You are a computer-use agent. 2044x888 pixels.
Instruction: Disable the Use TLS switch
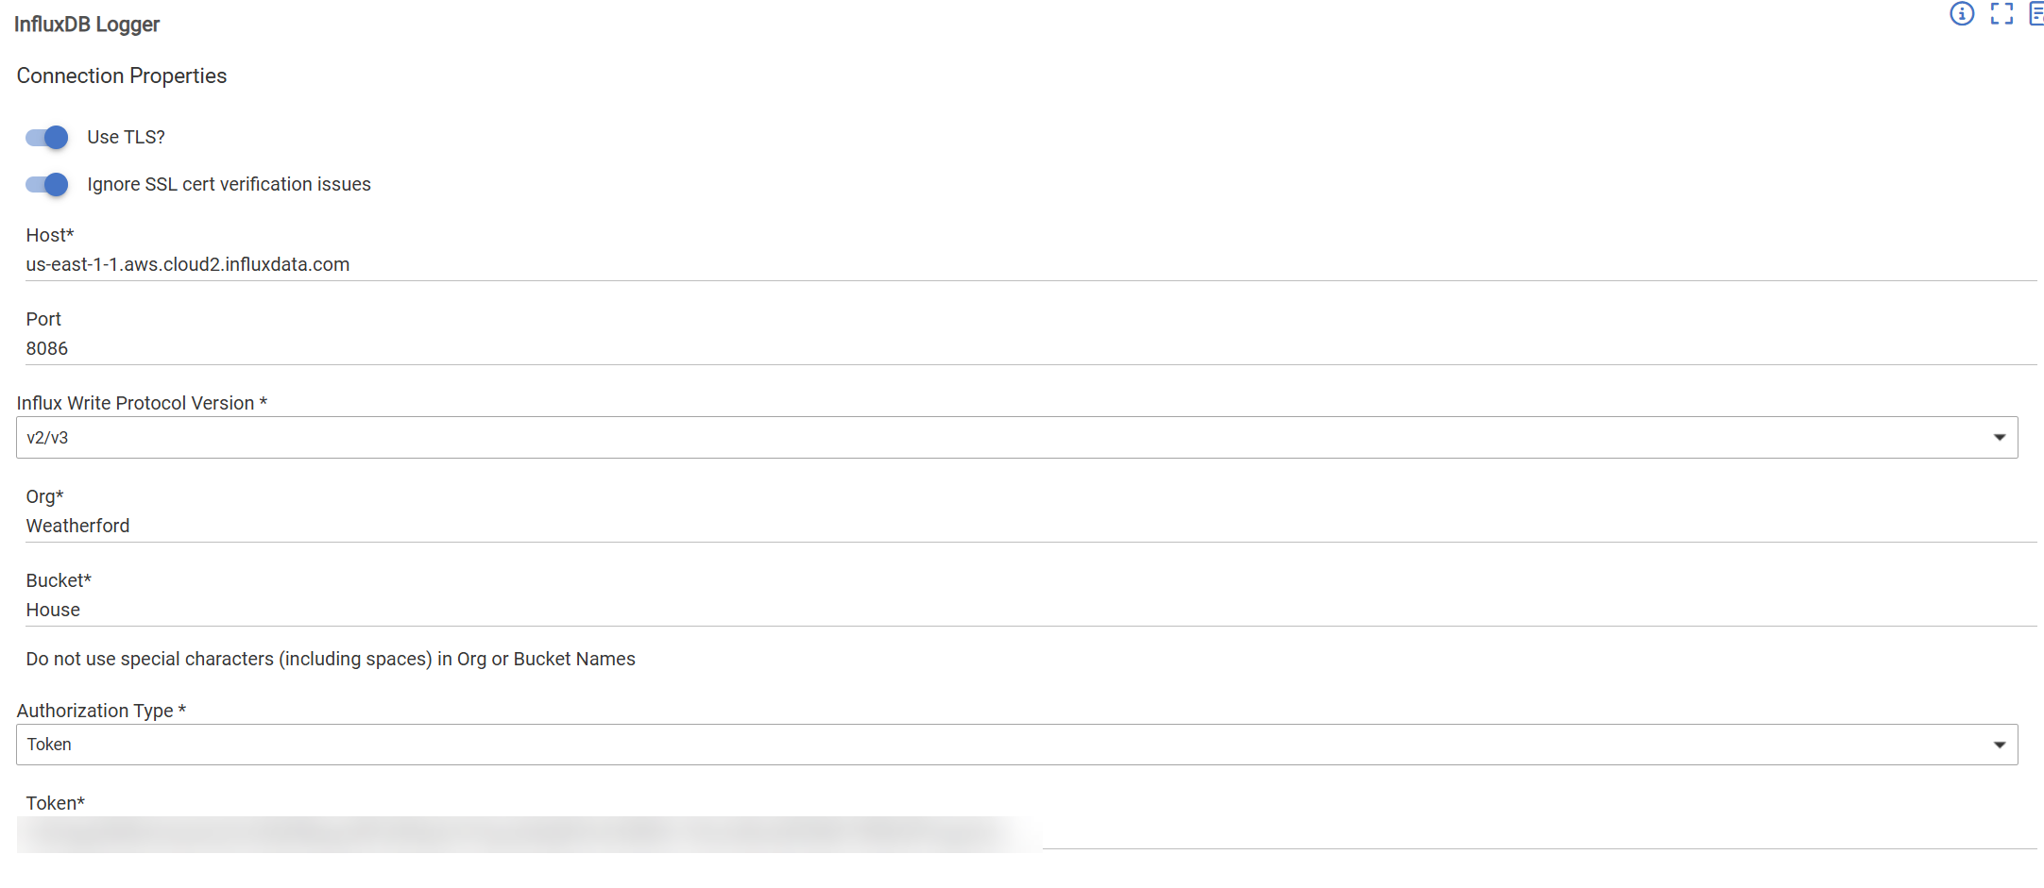47,138
